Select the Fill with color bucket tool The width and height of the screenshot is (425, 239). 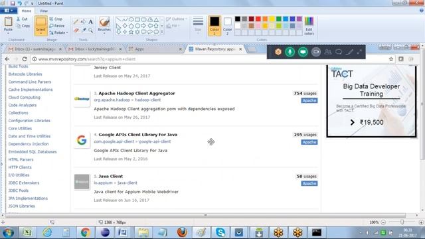[x=84, y=22]
